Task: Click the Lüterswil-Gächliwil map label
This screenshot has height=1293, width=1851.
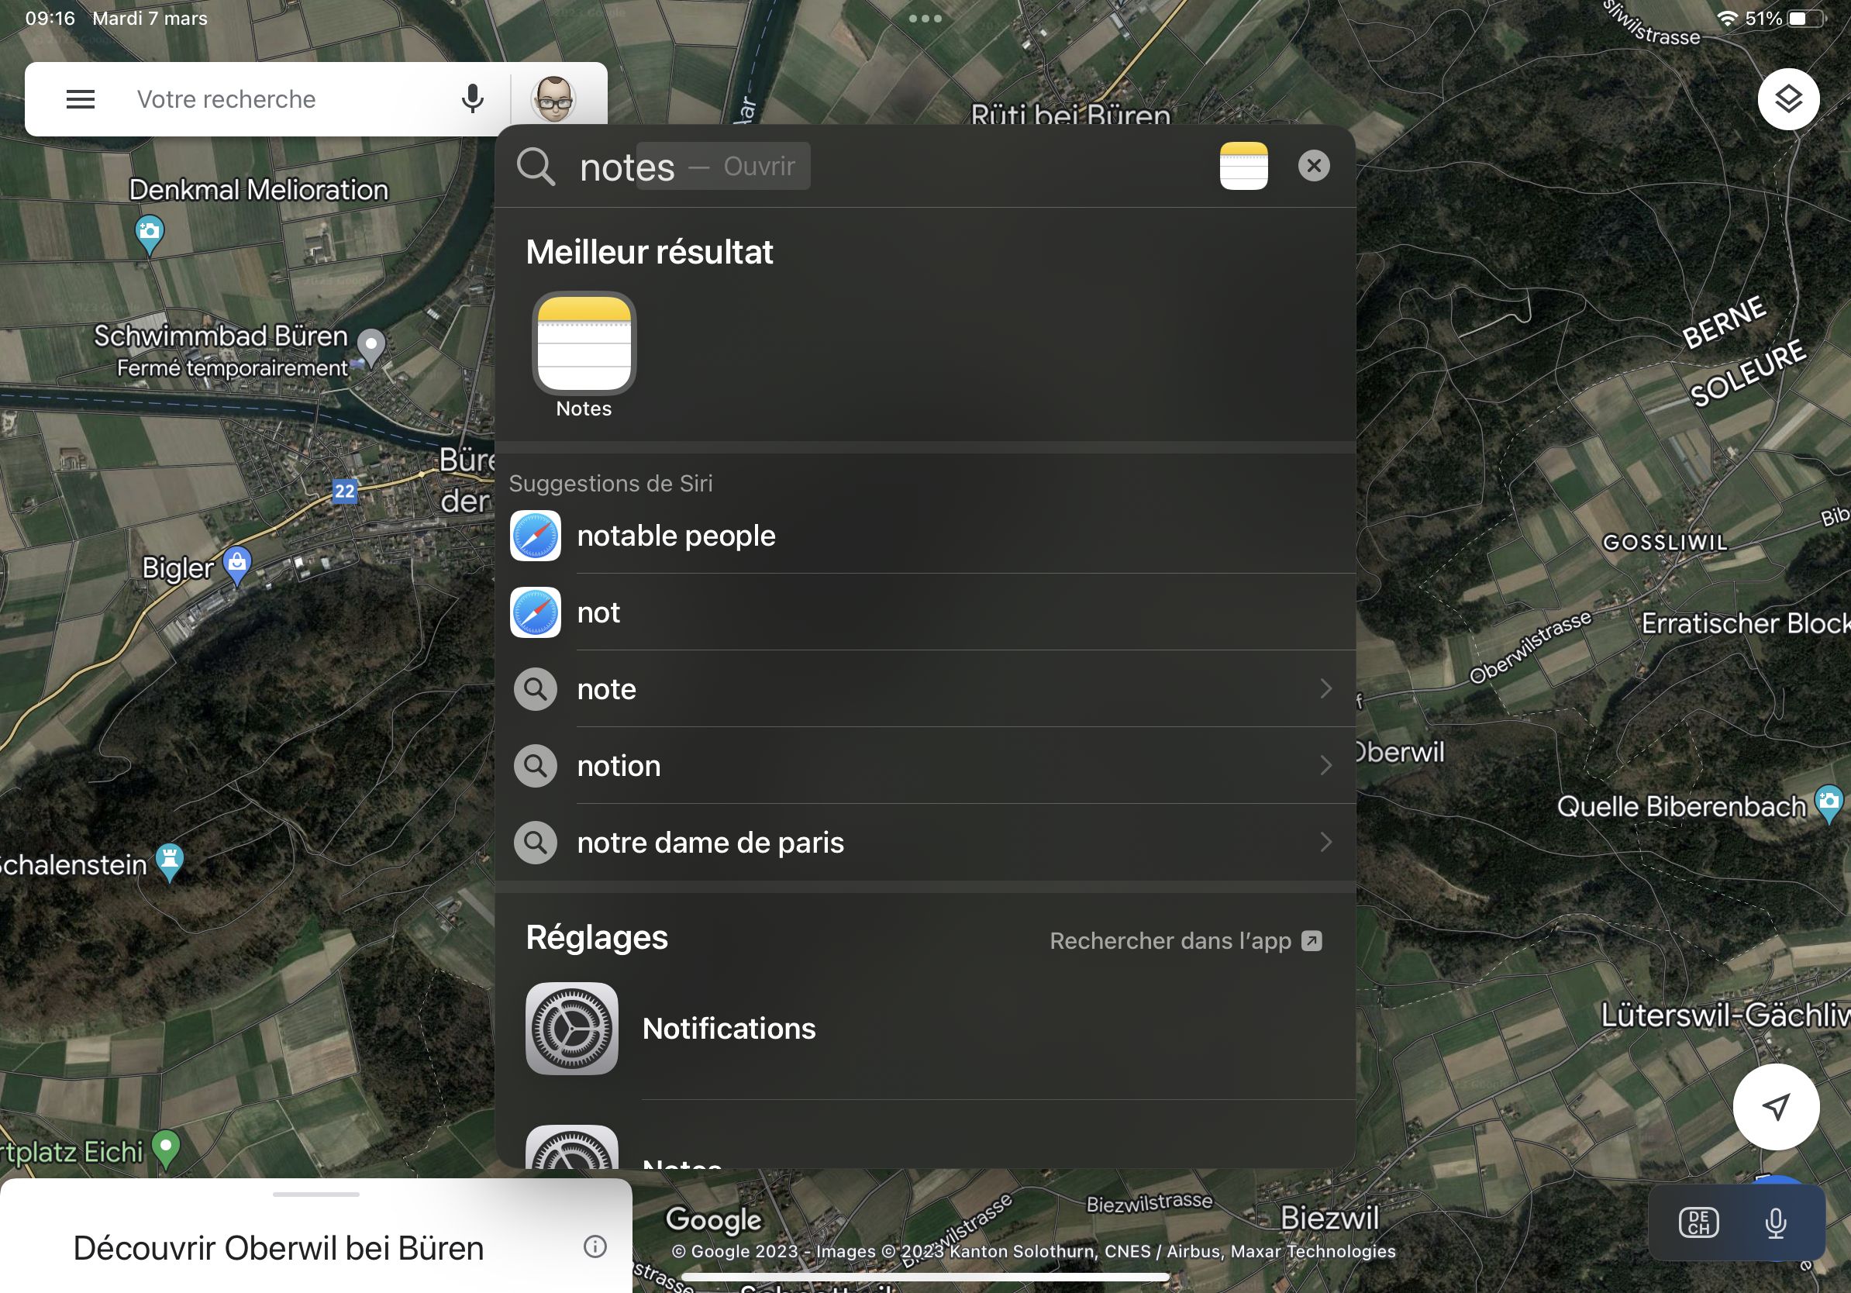Action: click(x=1725, y=1015)
